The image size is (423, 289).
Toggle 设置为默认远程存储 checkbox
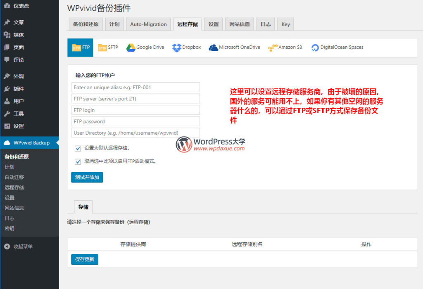(78, 148)
